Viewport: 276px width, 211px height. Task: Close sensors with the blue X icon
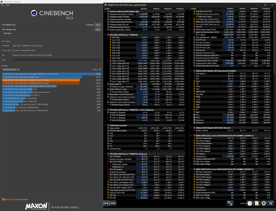pos(271,203)
